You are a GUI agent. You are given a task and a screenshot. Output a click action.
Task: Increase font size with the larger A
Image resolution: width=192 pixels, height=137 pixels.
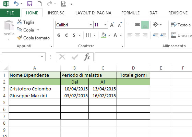click(x=112, y=25)
